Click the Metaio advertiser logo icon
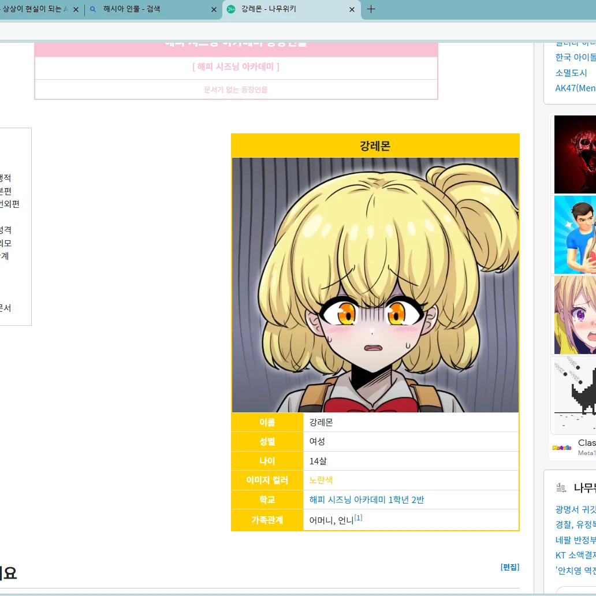Viewport: 596px width, 596px height. (x=561, y=448)
